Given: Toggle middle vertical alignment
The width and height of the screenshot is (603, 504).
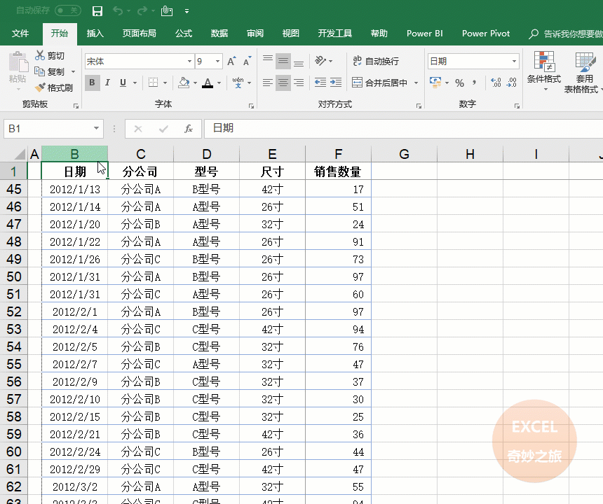Looking at the screenshot, I should click(283, 61).
